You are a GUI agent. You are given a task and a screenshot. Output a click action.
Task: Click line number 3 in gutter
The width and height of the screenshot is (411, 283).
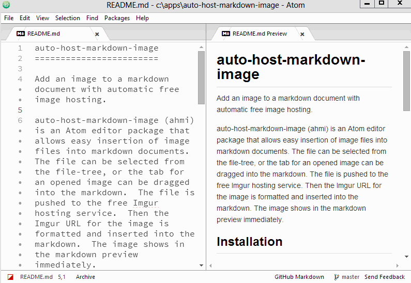(x=20, y=69)
